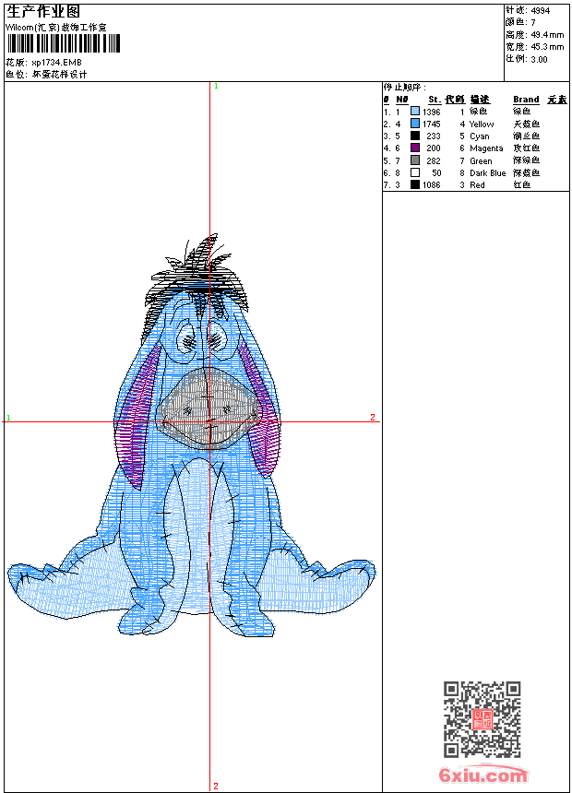Screen dimensions: 572x793
Task: Click the brand name 深蓝色
Action: (527, 173)
